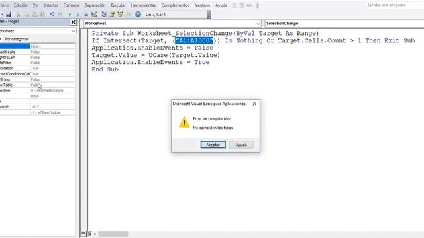The image size is (424, 238).
Task: Click the 'Target.Value = UCase(Target.Value)' line
Action: click(x=156, y=56)
